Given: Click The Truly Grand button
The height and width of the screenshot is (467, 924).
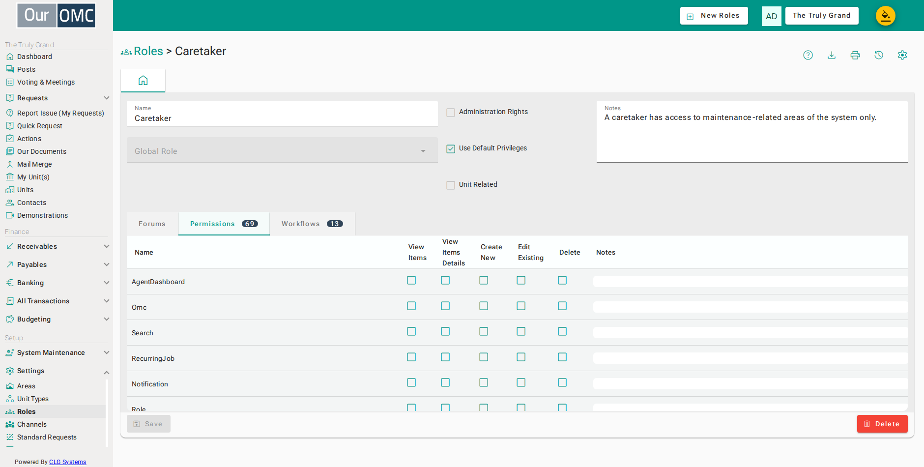Looking at the screenshot, I should tap(822, 16).
